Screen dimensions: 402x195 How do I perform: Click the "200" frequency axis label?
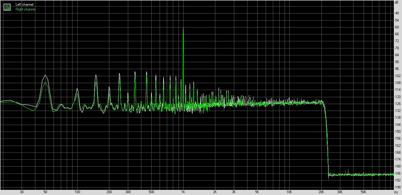coord(109,192)
